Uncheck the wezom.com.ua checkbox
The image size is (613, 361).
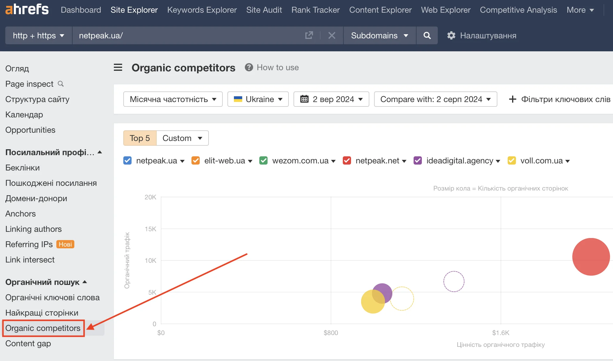pos(263,160)
